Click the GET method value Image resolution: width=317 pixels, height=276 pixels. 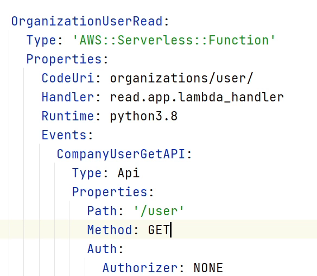point(159,230)
